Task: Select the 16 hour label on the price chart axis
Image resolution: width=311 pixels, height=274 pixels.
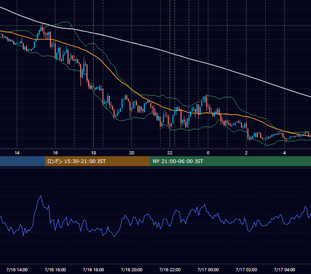Action: click(x=55, y=153)
